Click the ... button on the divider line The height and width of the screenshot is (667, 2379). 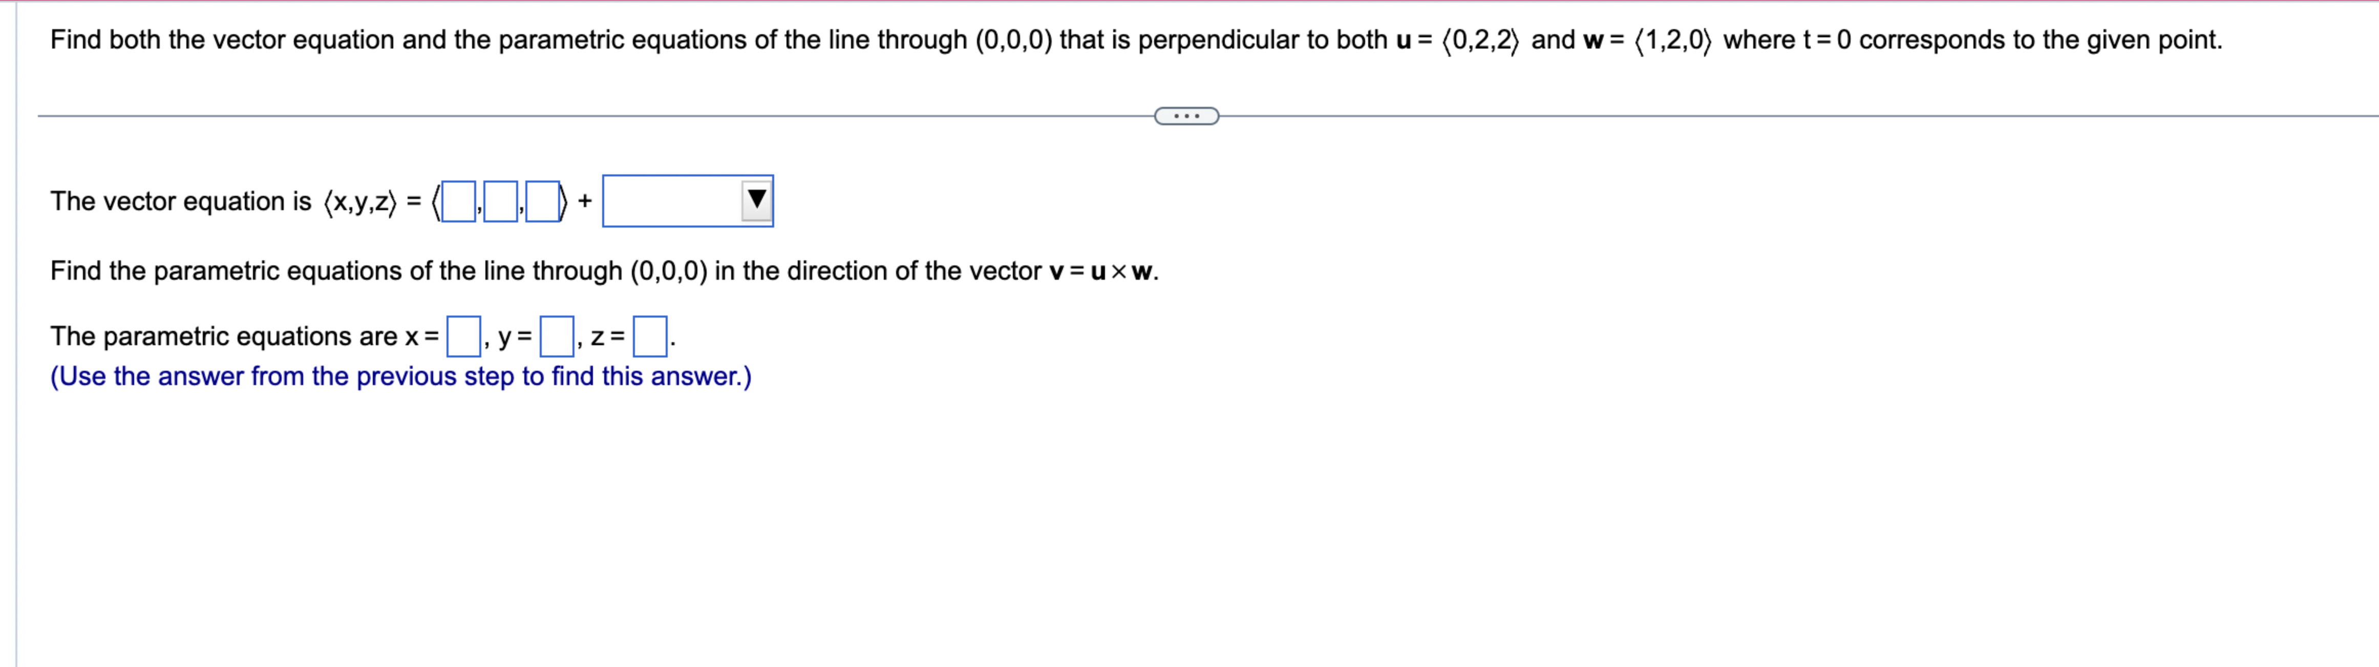point(1186,115)
